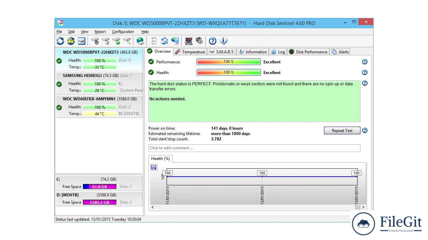Click the C: (74.2 GB) partition label
The image size is (428, 240).
tap(86, 179)
